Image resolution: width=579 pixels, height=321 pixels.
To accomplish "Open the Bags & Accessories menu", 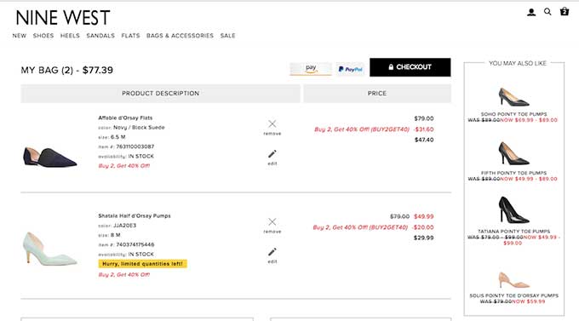I will (x=180, y=36).
